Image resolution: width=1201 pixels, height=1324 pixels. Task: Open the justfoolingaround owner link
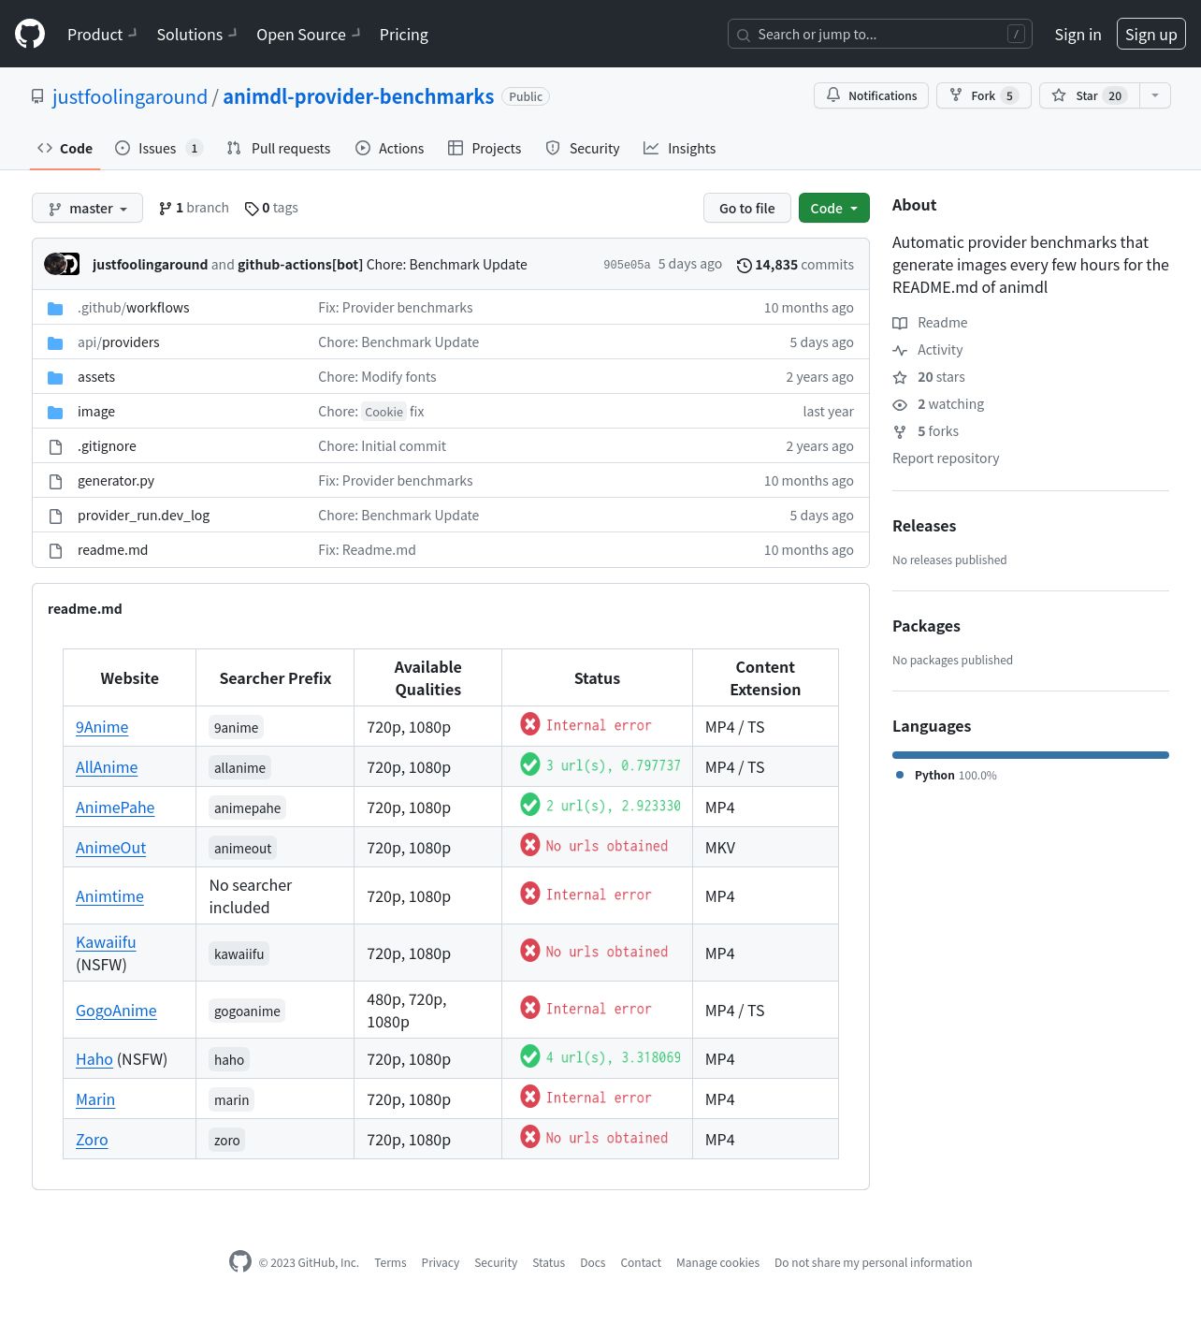130,96
